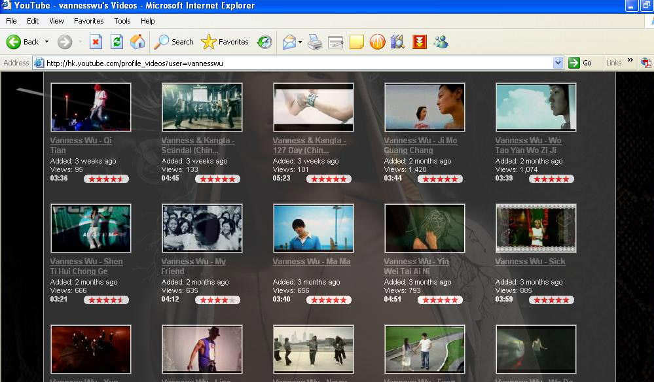Open the Vanness Wu - Ma Ma link
Screen dimensions: 654x382
[x=312, y=262]
